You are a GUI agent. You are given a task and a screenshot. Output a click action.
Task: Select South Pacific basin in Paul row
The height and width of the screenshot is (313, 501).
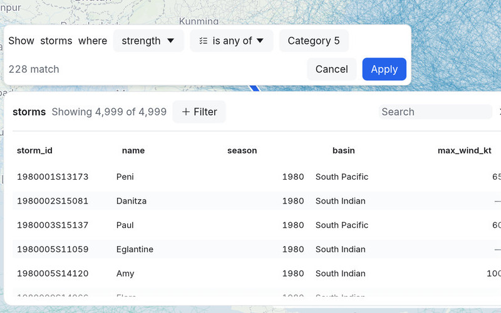click(342, 225)
